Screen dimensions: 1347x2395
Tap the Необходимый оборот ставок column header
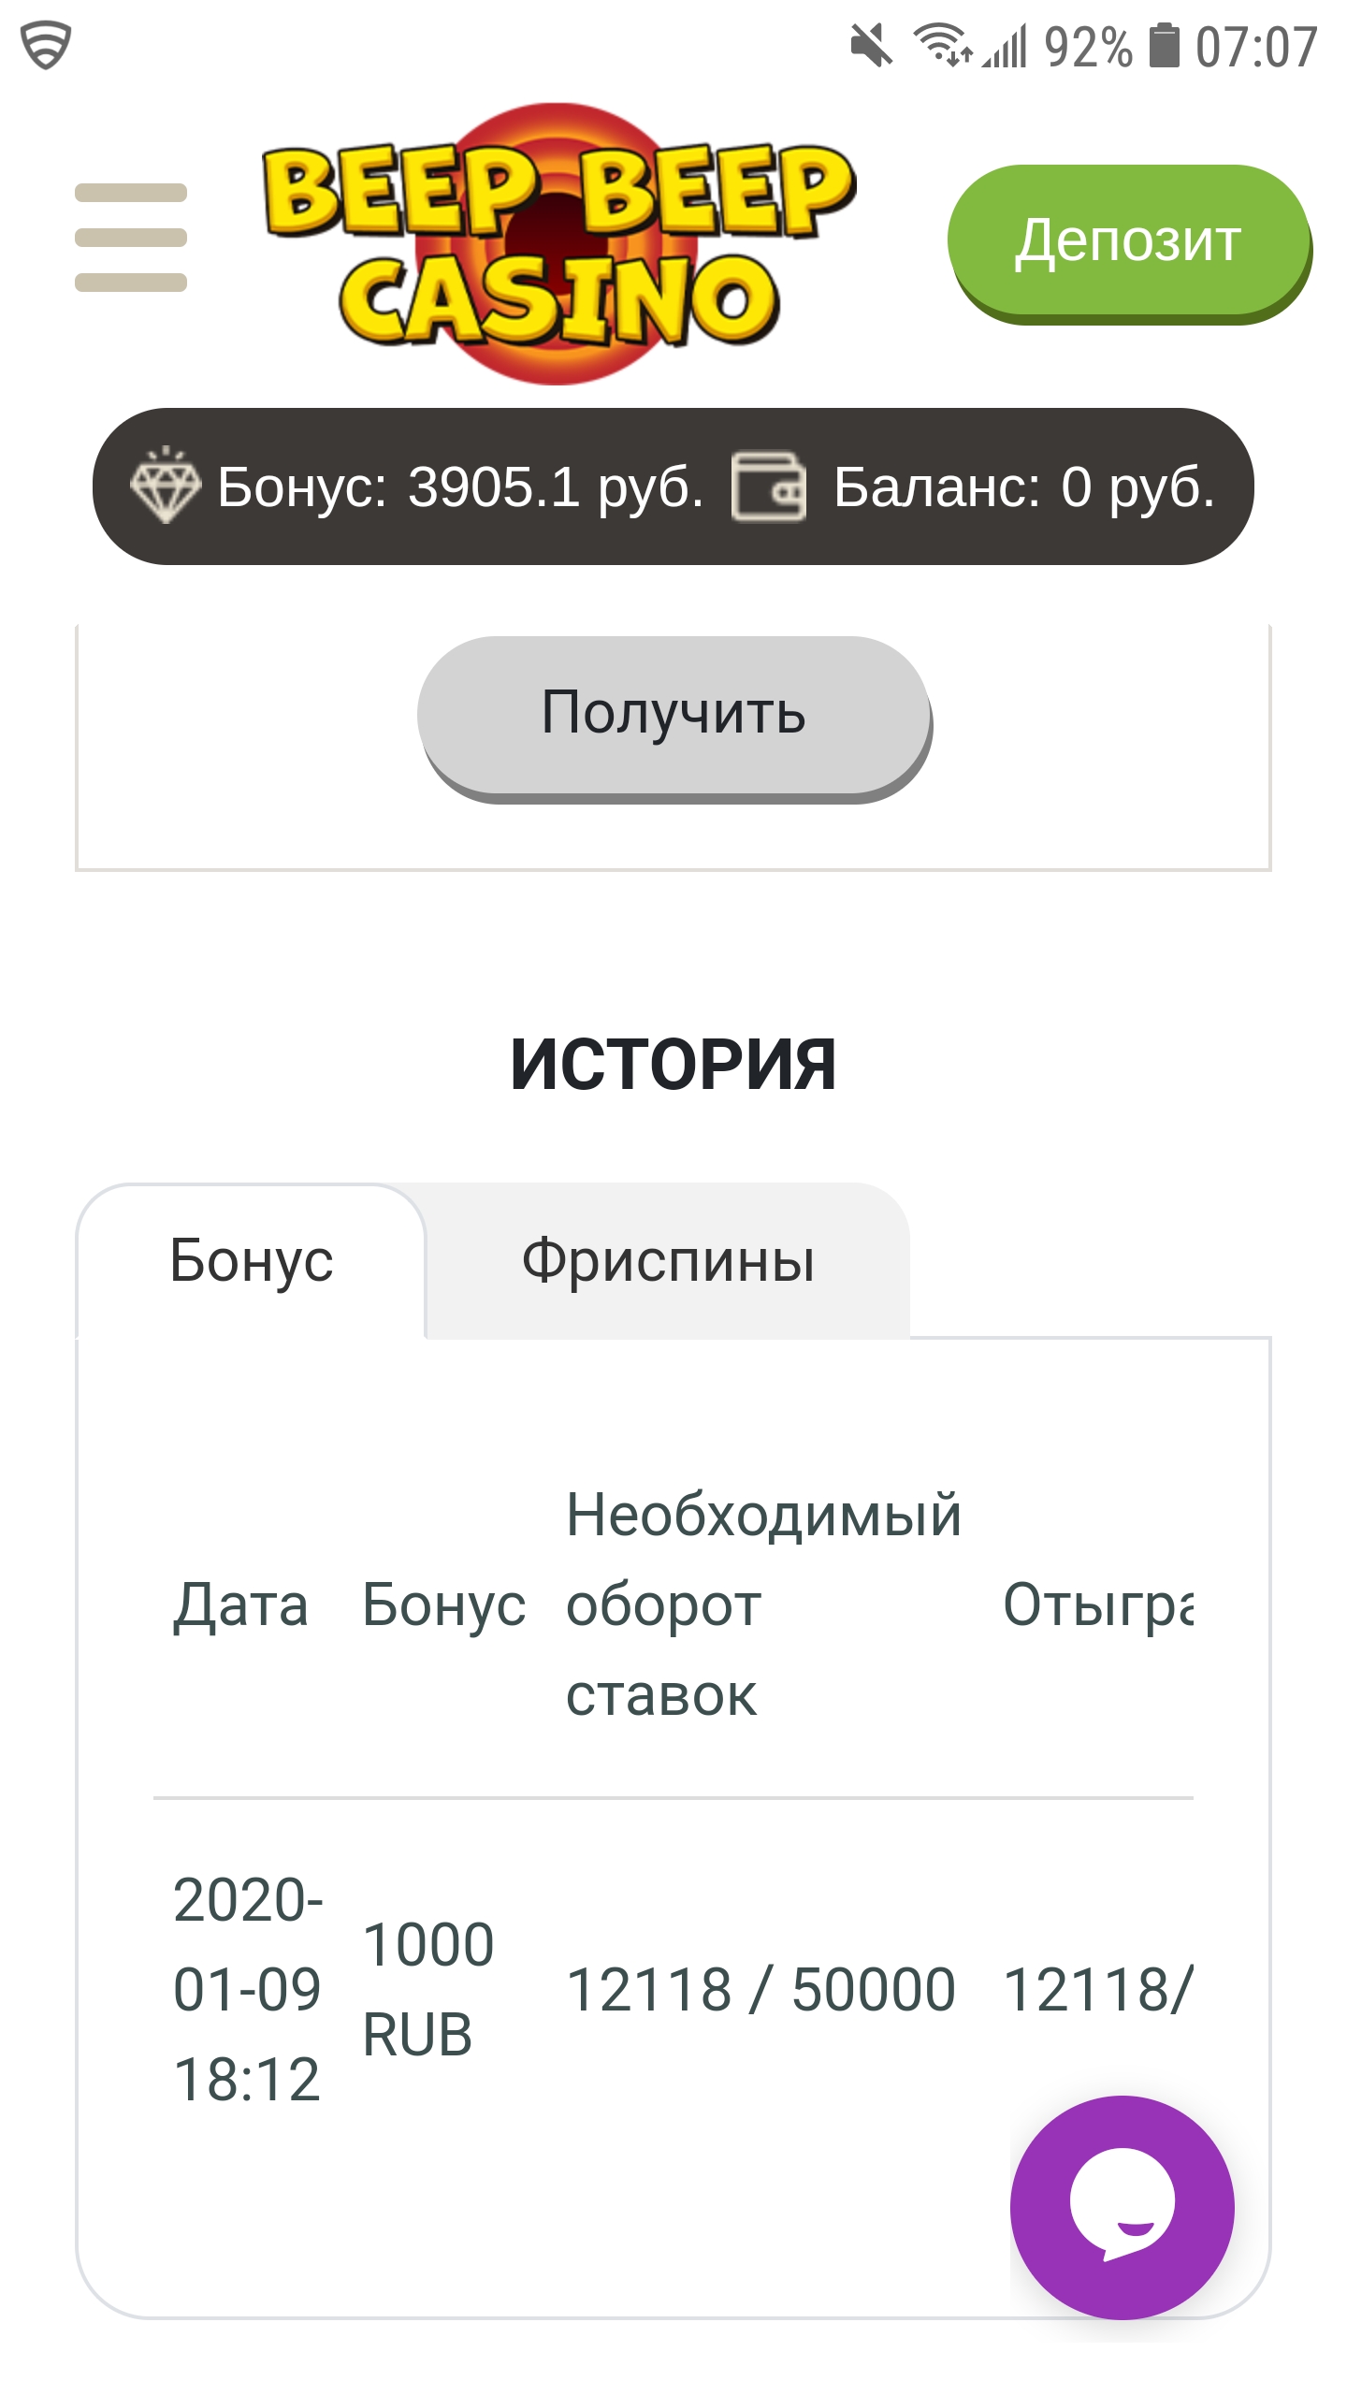pyautogui.click(x=763, y=1604)
